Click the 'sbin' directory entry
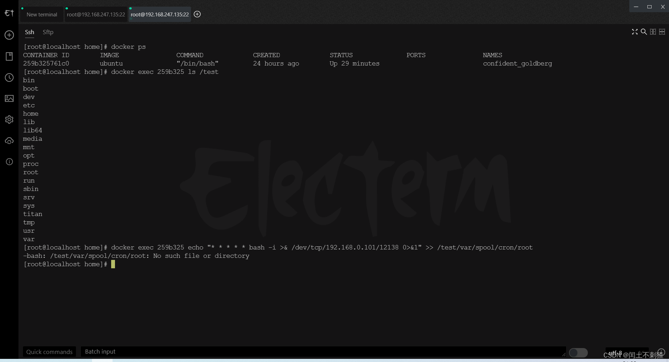Viewport: 669px width, 362px height. (31, 189)
